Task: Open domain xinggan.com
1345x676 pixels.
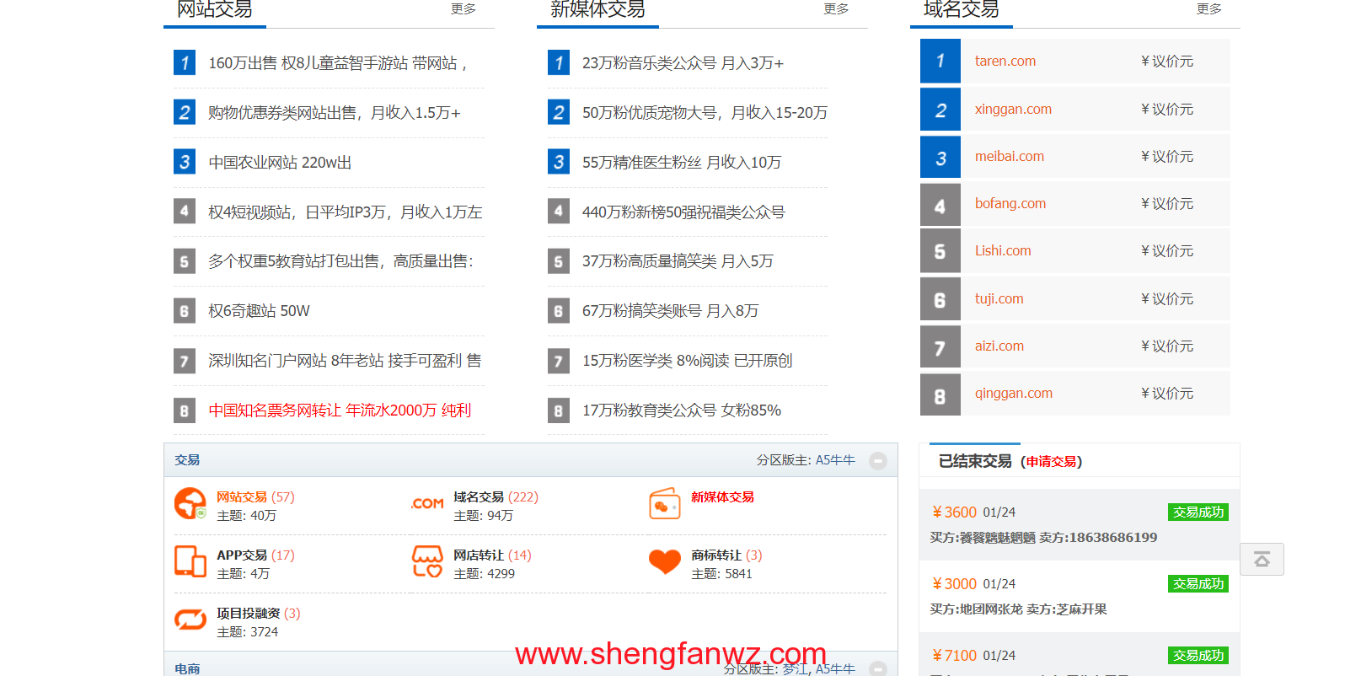Action: coord(1013,109)
